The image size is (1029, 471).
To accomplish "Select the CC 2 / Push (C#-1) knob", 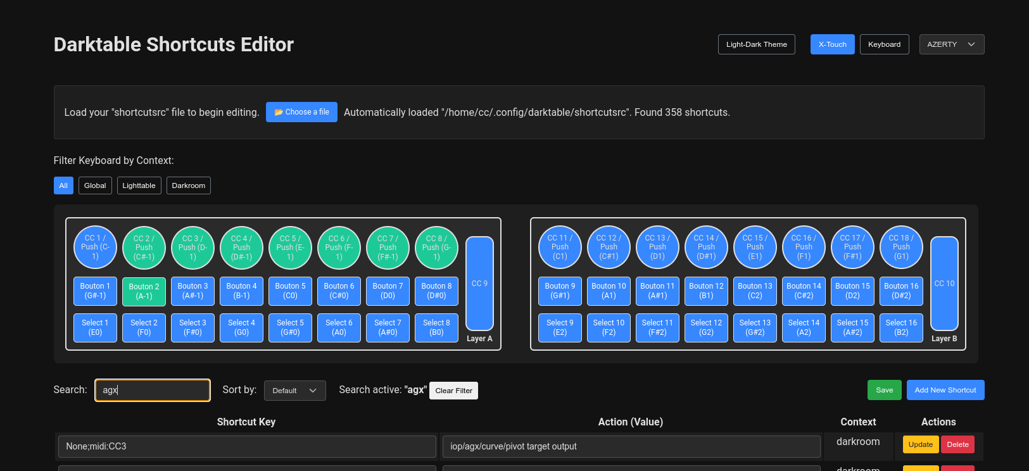I will 144,248.
